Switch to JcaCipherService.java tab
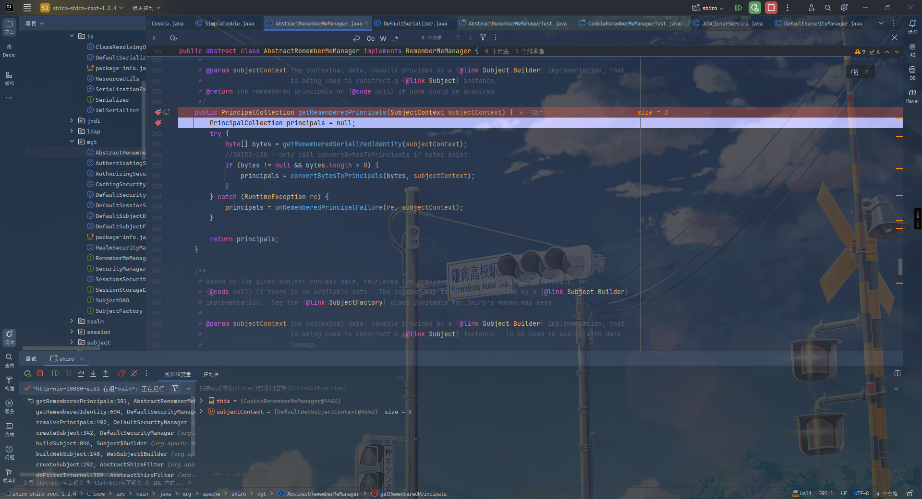The image size is (922, 499). point(728,24)
